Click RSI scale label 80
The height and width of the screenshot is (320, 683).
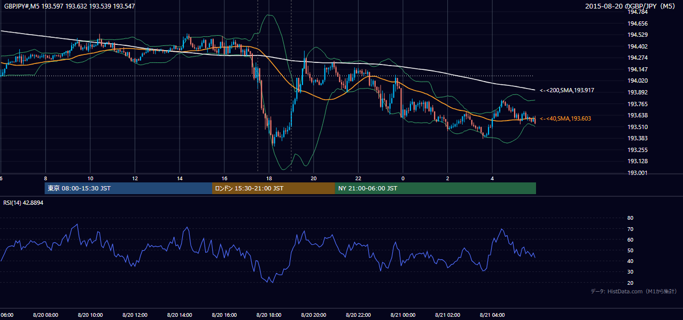point(630,218)
